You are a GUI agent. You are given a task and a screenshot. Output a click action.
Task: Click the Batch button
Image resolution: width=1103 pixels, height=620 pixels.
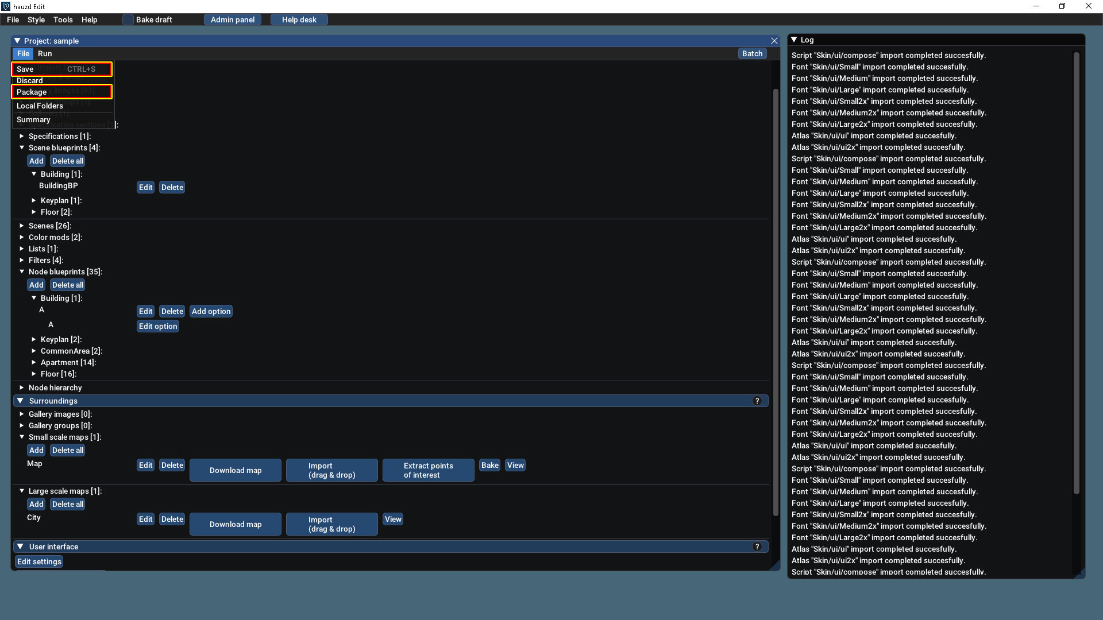752,53
